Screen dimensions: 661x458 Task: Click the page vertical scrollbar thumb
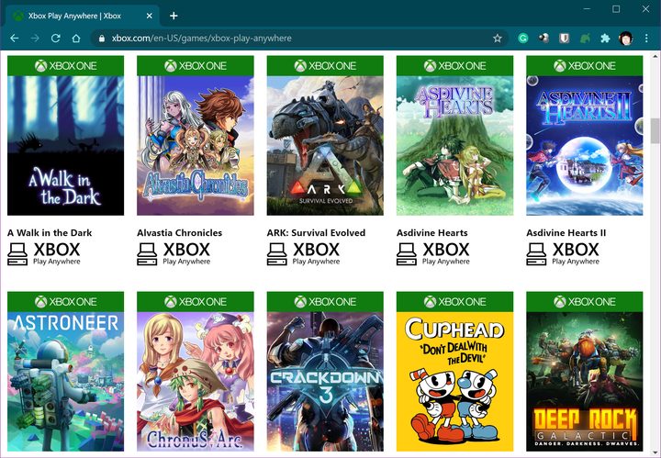(x=655, y=131)
